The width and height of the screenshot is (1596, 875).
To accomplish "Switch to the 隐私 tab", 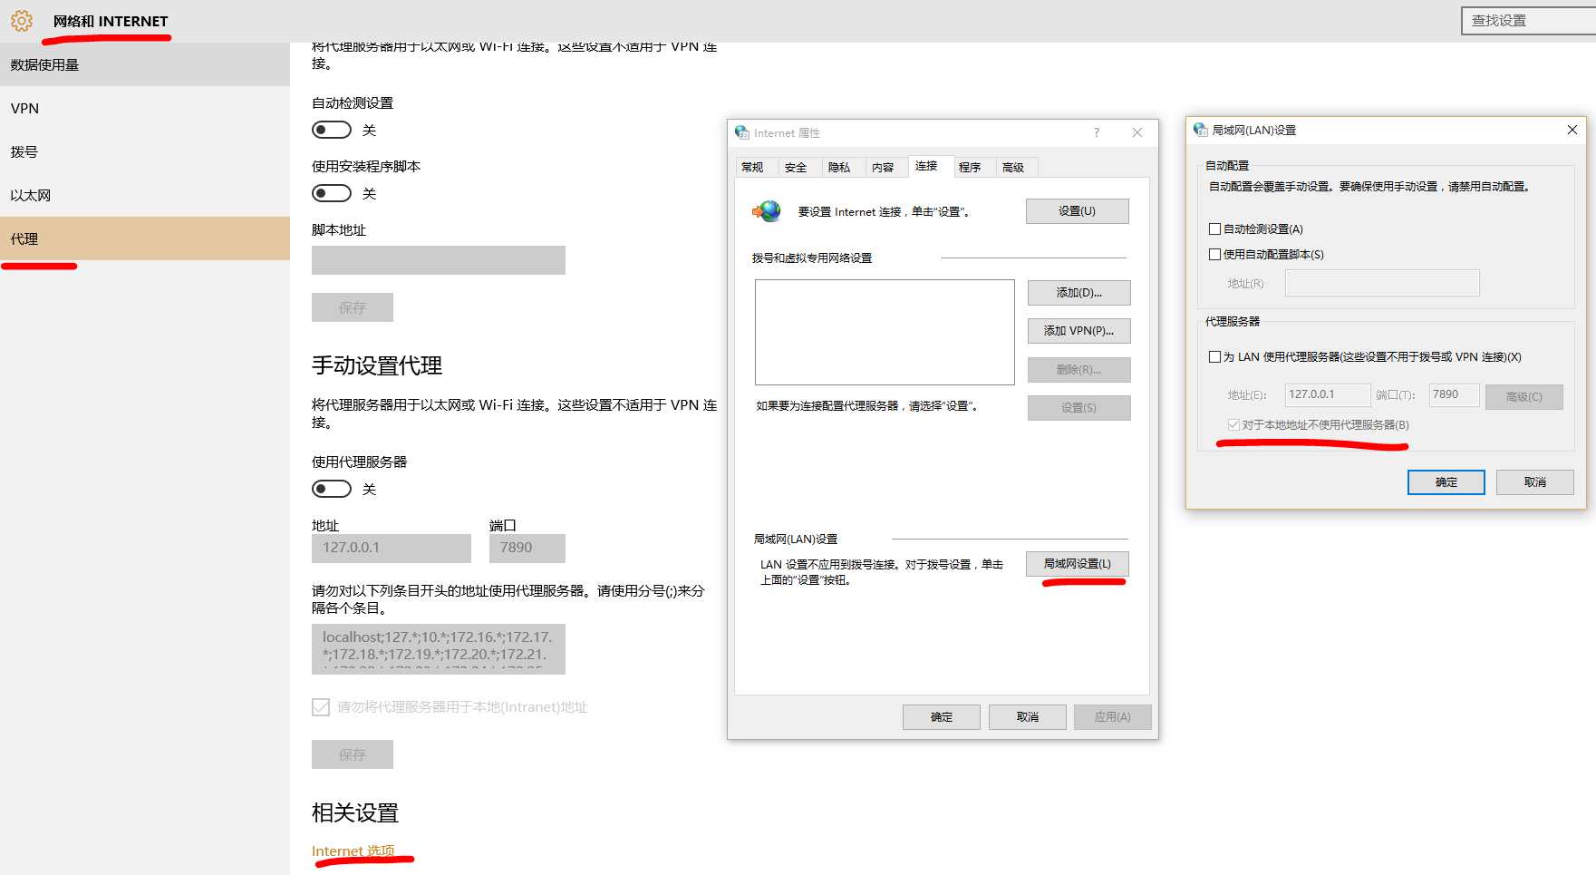I will coord(842,167).
